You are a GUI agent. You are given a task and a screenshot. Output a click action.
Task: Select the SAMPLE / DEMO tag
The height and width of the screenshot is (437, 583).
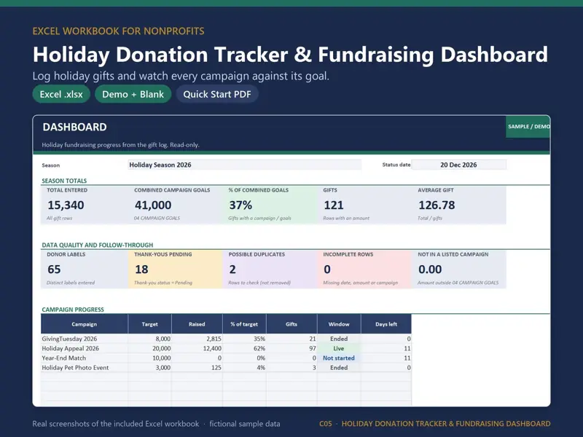(528, 127)
